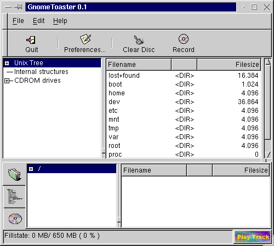Image resolution: width=274 pixels, height=246 pixels.
Task: Click the Quit toolbar icon
Action: tap(31, 40)
